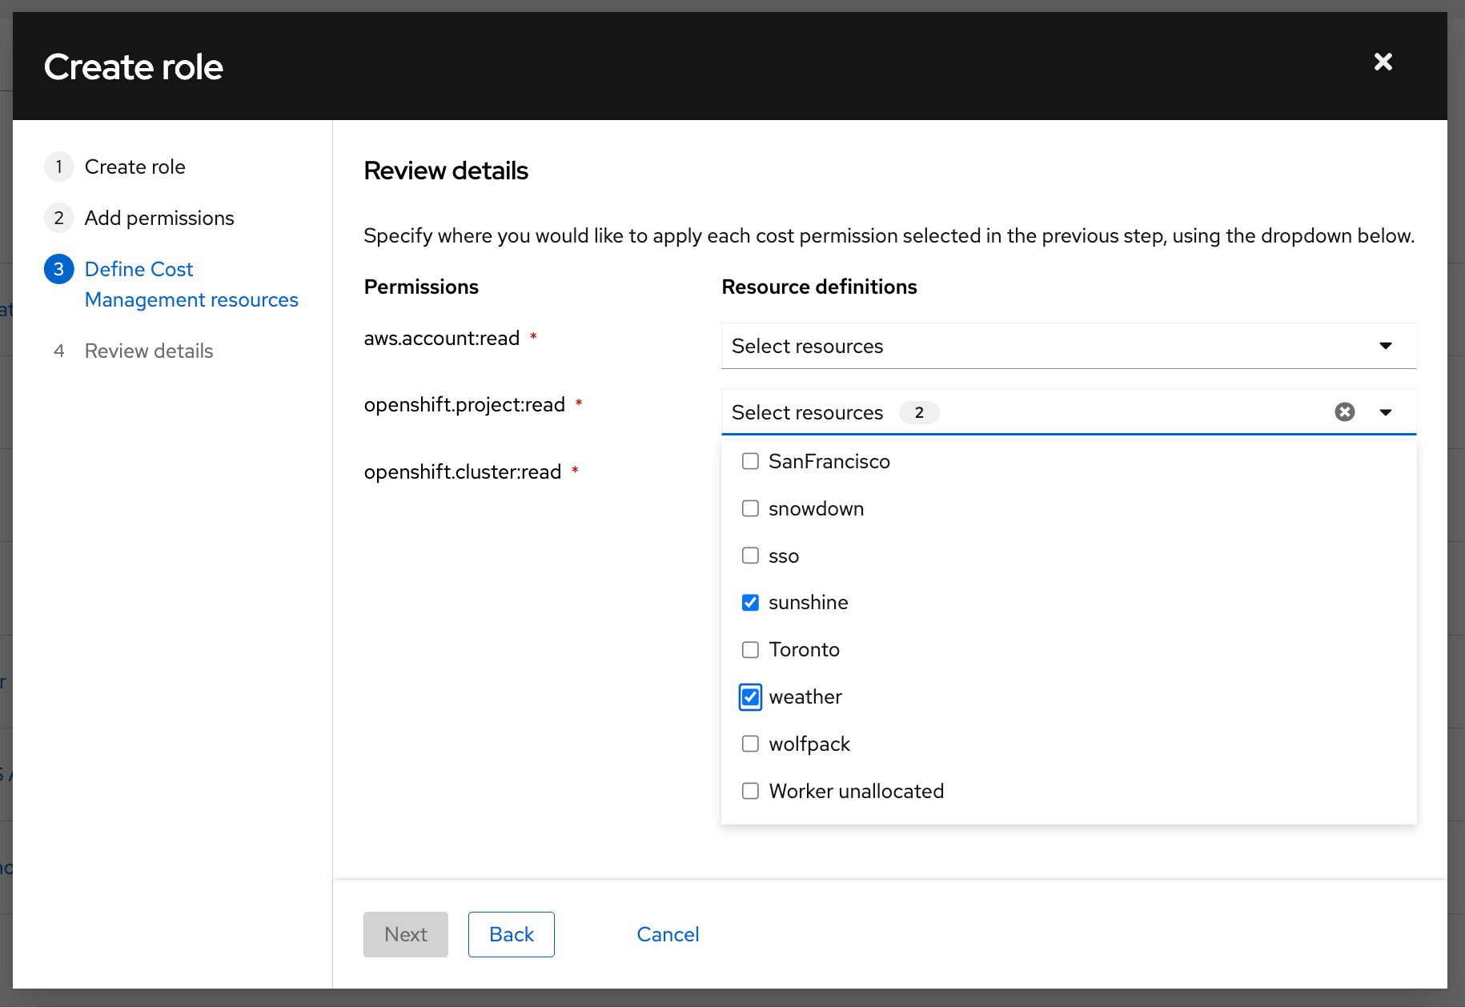Click the step 3 number badge
This screenshot has height=1007, width=1465.
(x=59, y=269)
